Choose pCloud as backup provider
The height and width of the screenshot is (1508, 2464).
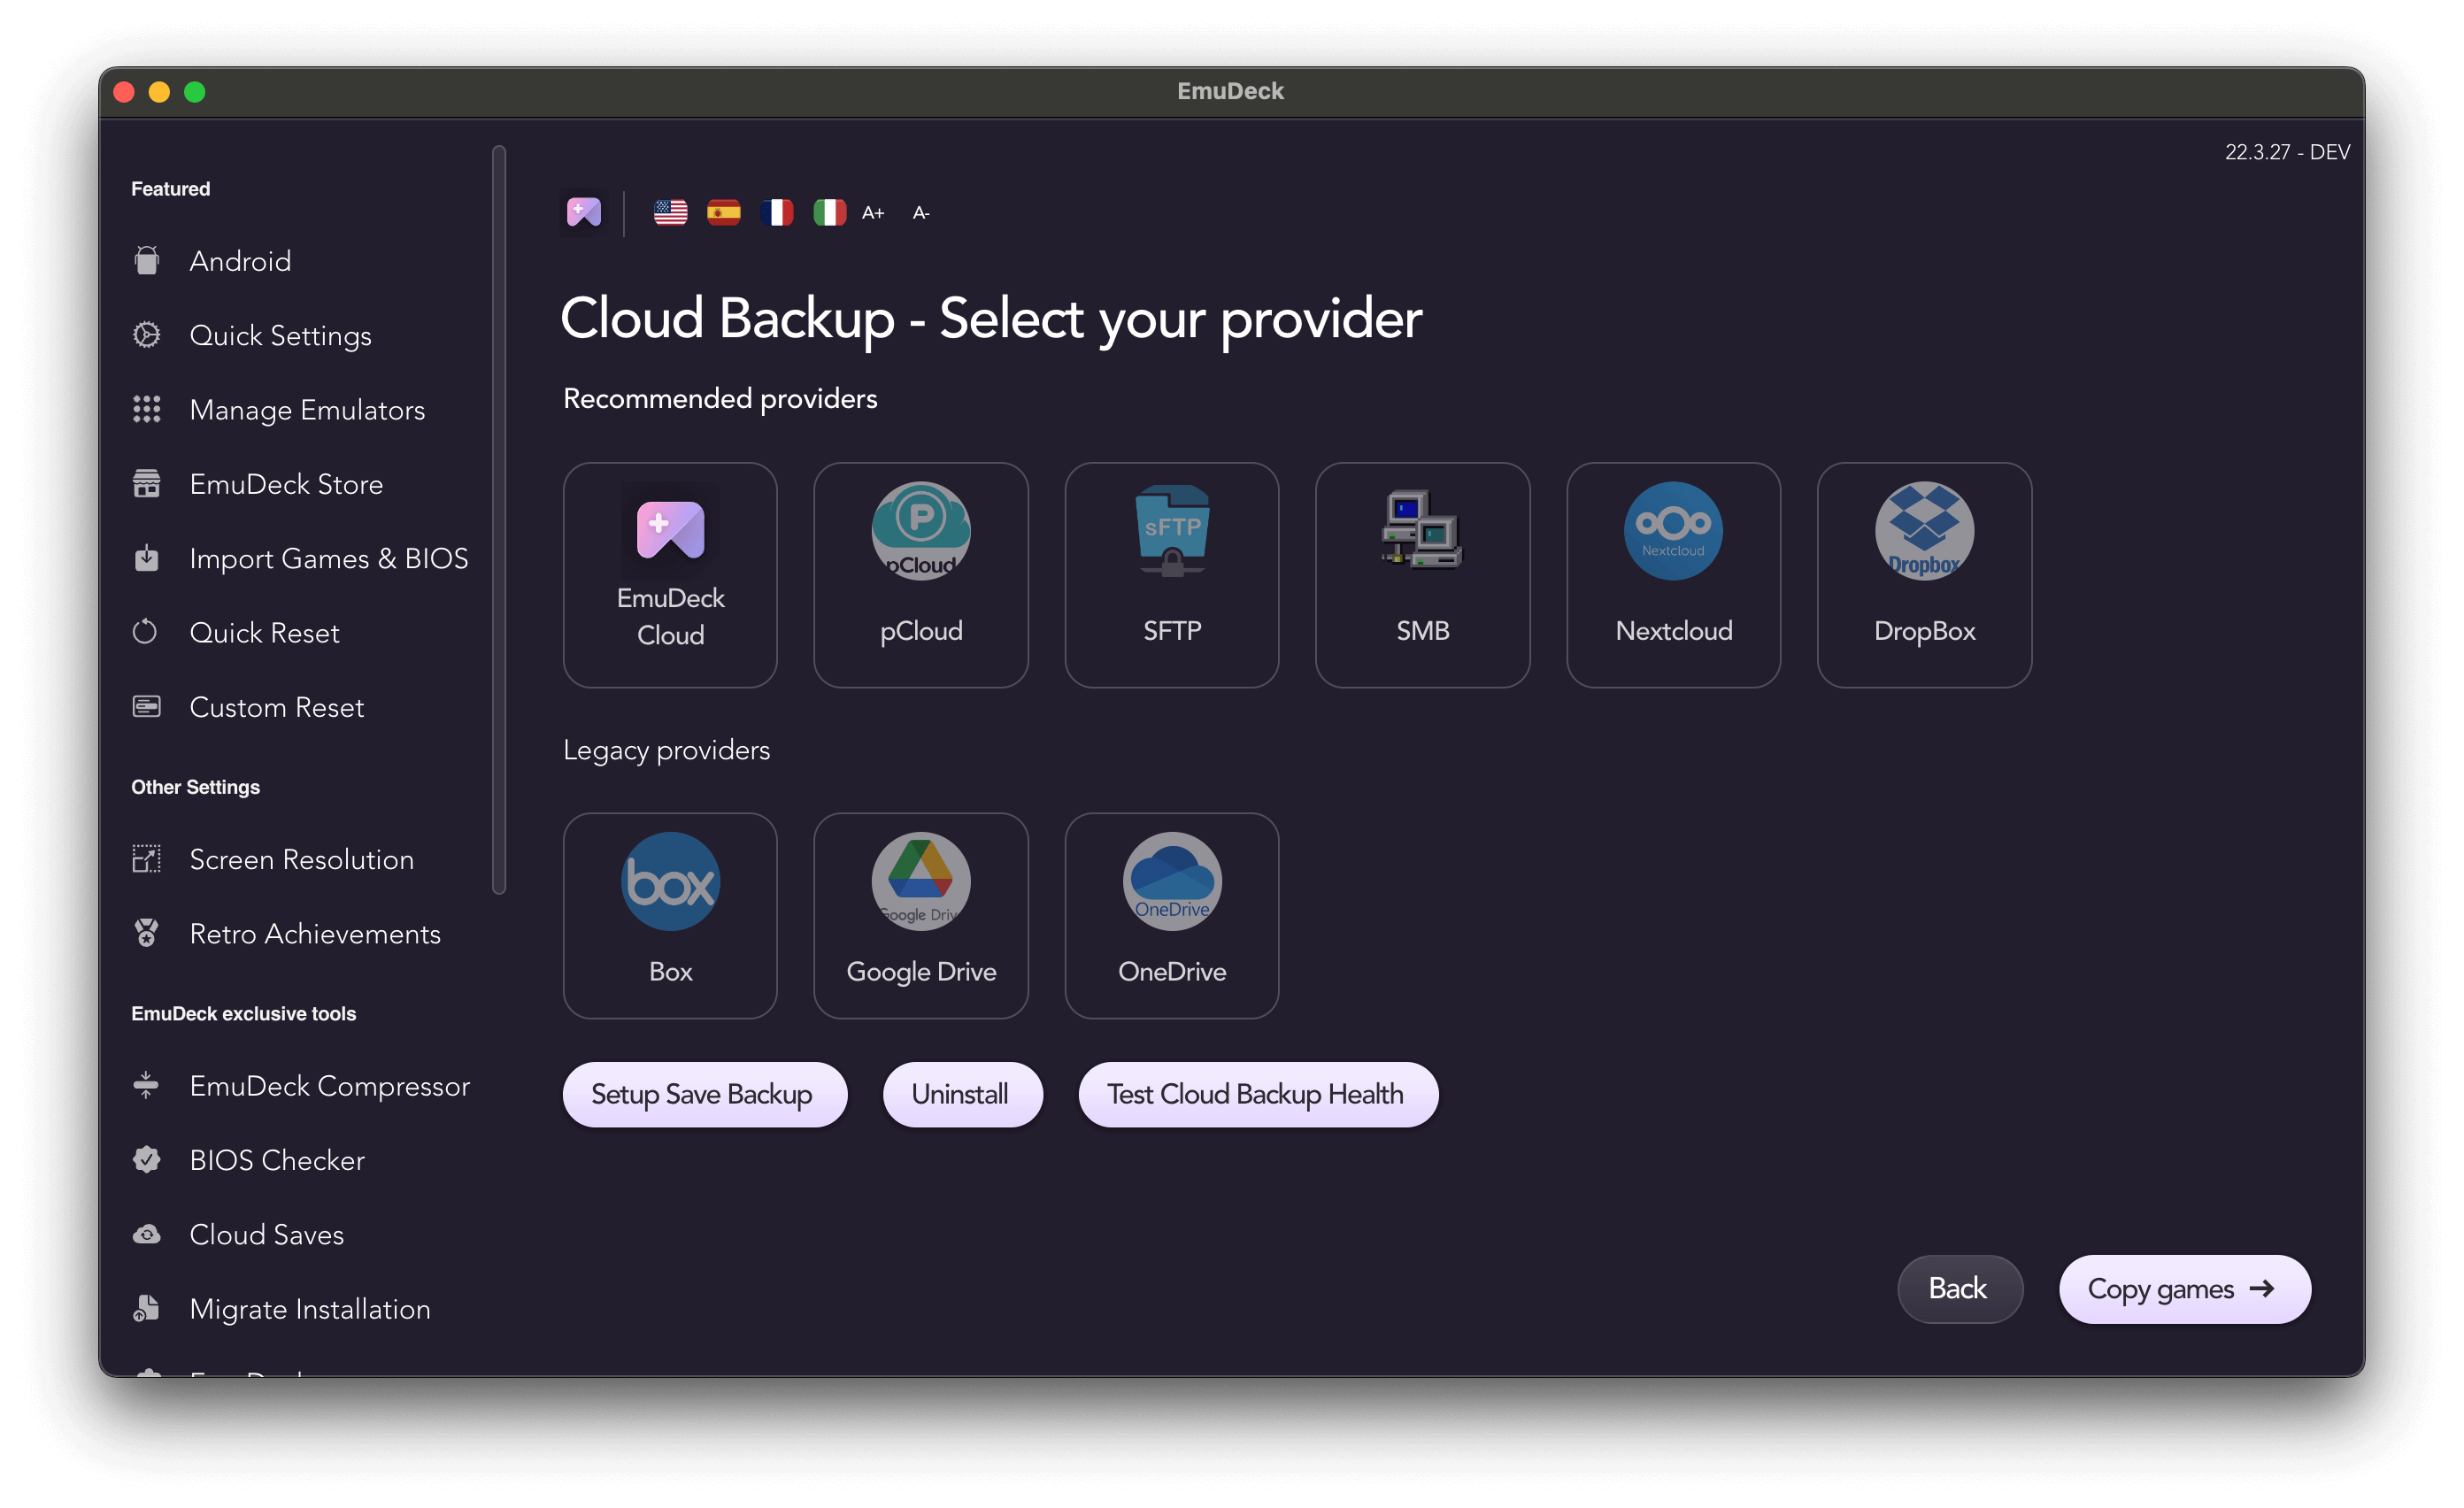point(921,575)
